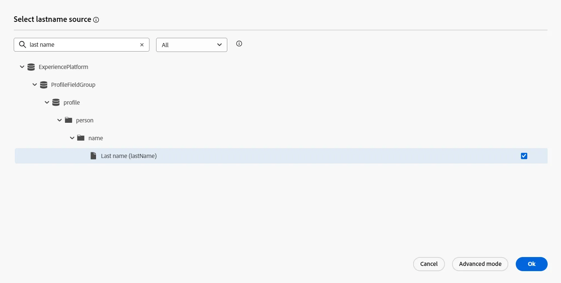Click the ExperiencePlatform database icon
This screenshot has width=561, height=283.
(x=31, y=67)
